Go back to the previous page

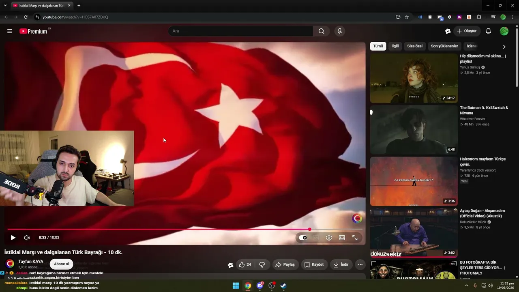(6, 17)
